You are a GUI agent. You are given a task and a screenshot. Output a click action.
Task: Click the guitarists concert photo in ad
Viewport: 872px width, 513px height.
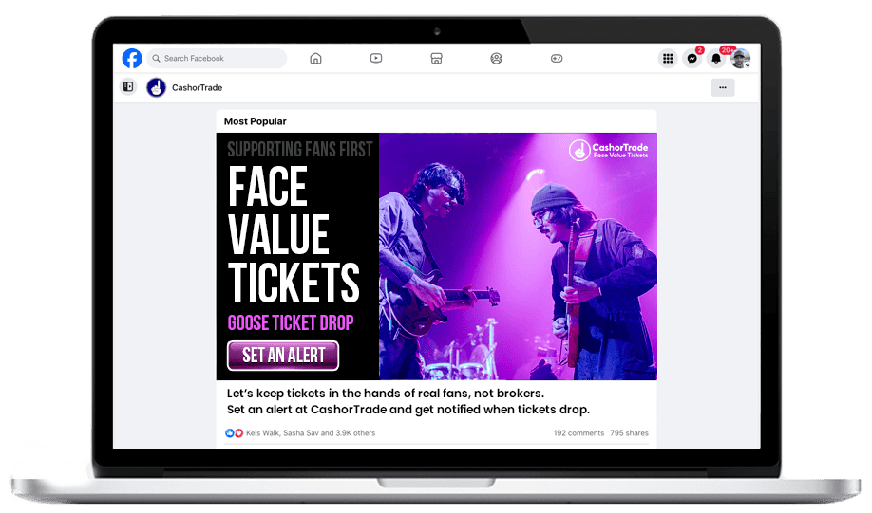point(518,256)
